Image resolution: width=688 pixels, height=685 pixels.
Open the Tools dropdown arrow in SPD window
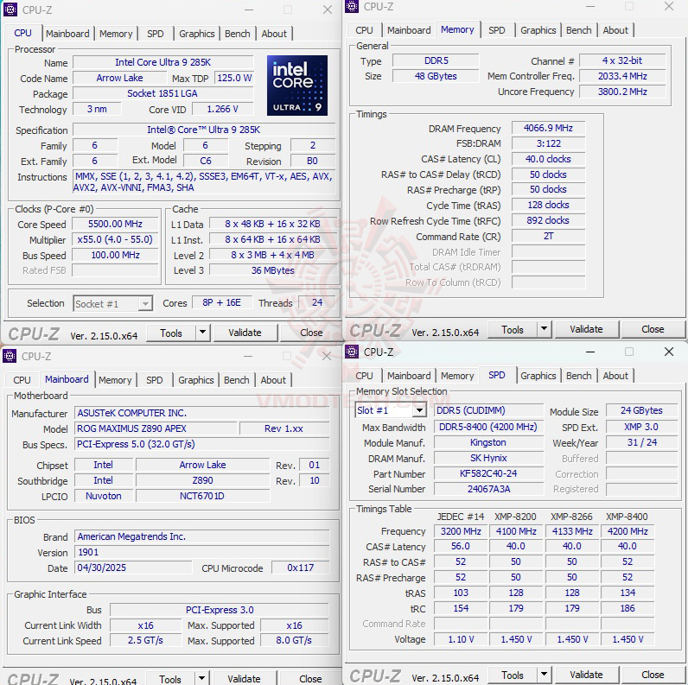[544, 675]
